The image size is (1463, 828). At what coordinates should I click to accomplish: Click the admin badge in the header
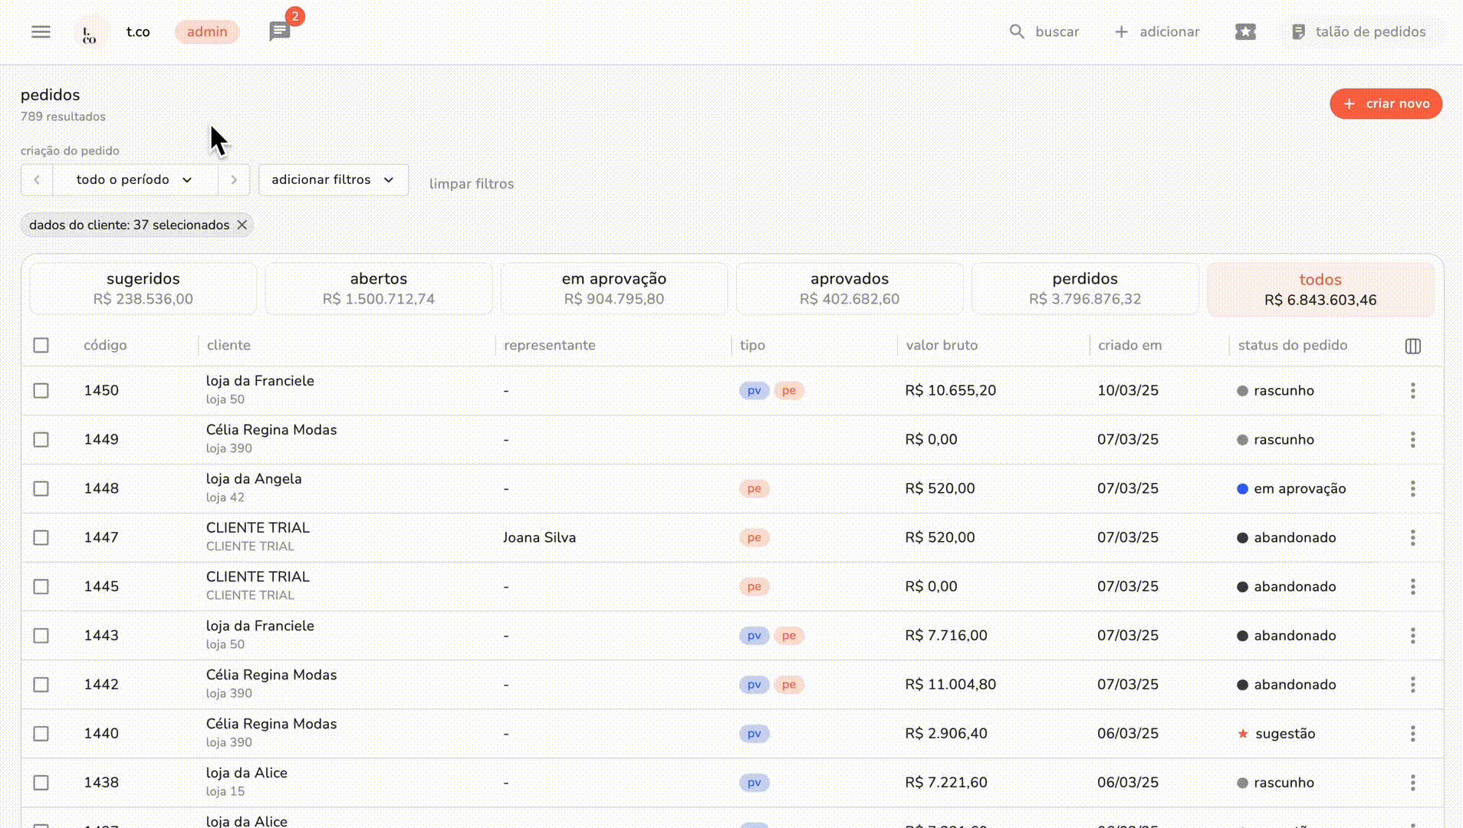[x=207, y=31]
